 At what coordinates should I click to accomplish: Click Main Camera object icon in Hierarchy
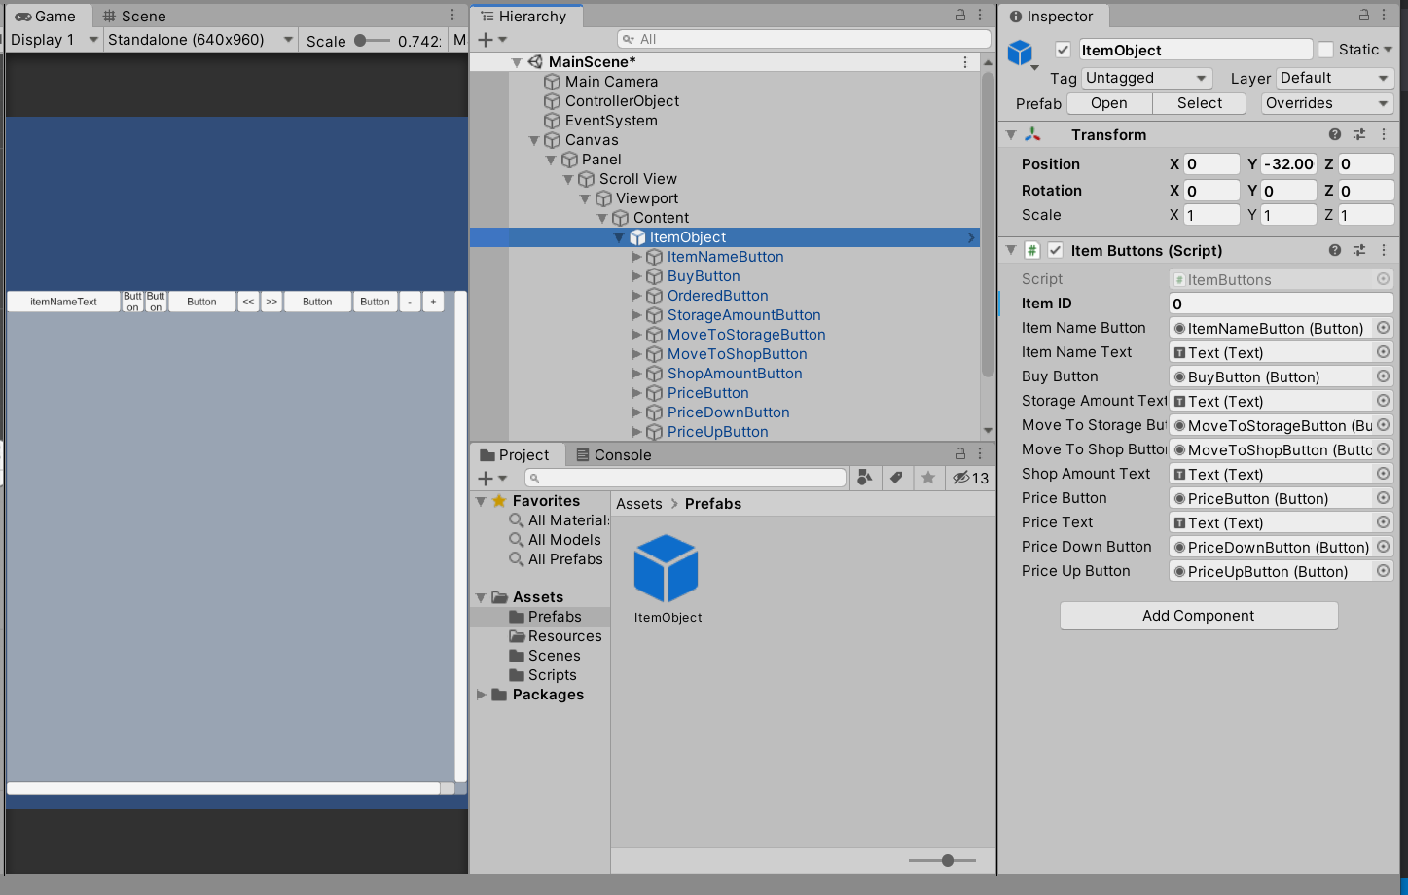552,82
